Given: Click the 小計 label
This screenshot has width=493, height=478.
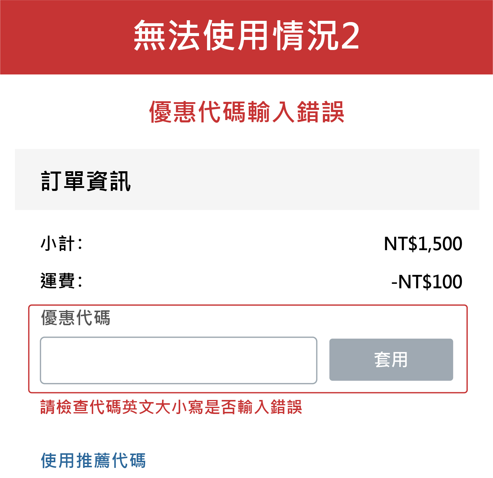Looking at the screenshot, I should click(x=61, y=244).
